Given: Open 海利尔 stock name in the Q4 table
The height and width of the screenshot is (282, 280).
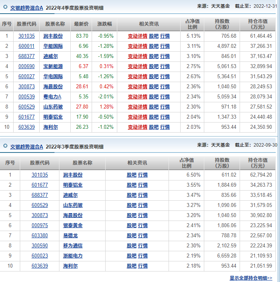Looking at the screenshot, I should (50, 127).
